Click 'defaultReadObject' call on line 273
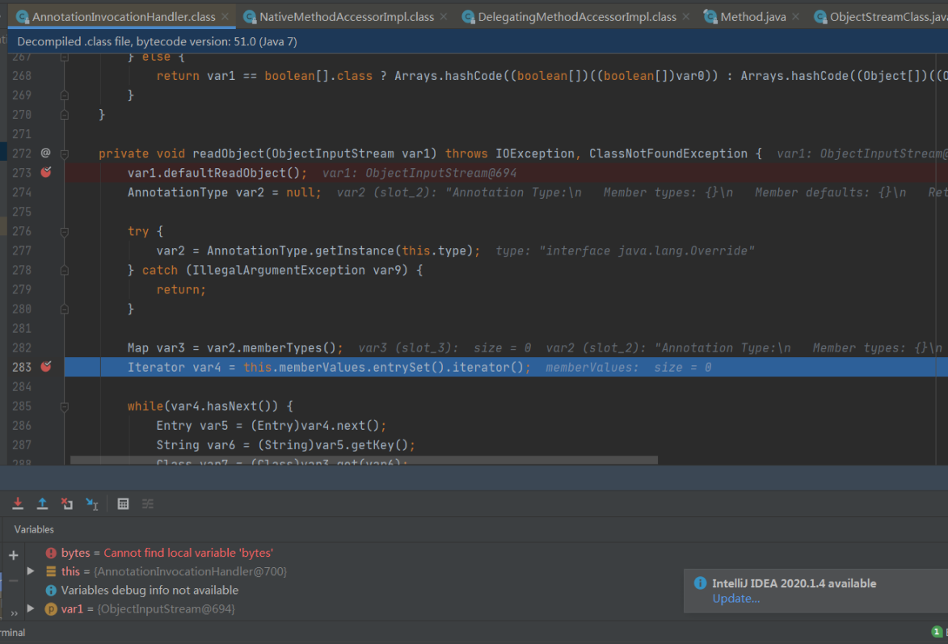This screenshot has width=948, height=644. click(225, 173)
